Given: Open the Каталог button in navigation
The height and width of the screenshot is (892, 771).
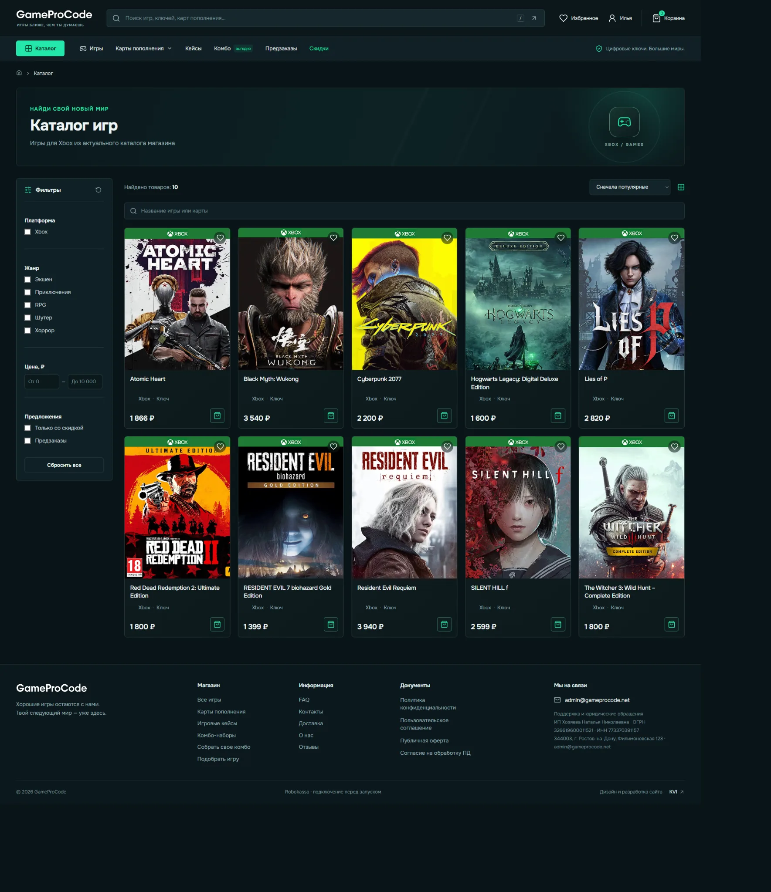Looking at the screenshot, I should (40, 48).
